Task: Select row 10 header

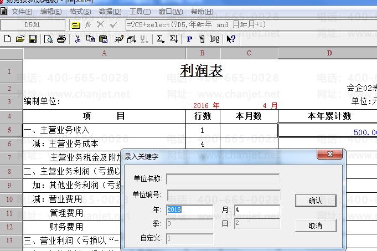Action: (x=11, y=199)
